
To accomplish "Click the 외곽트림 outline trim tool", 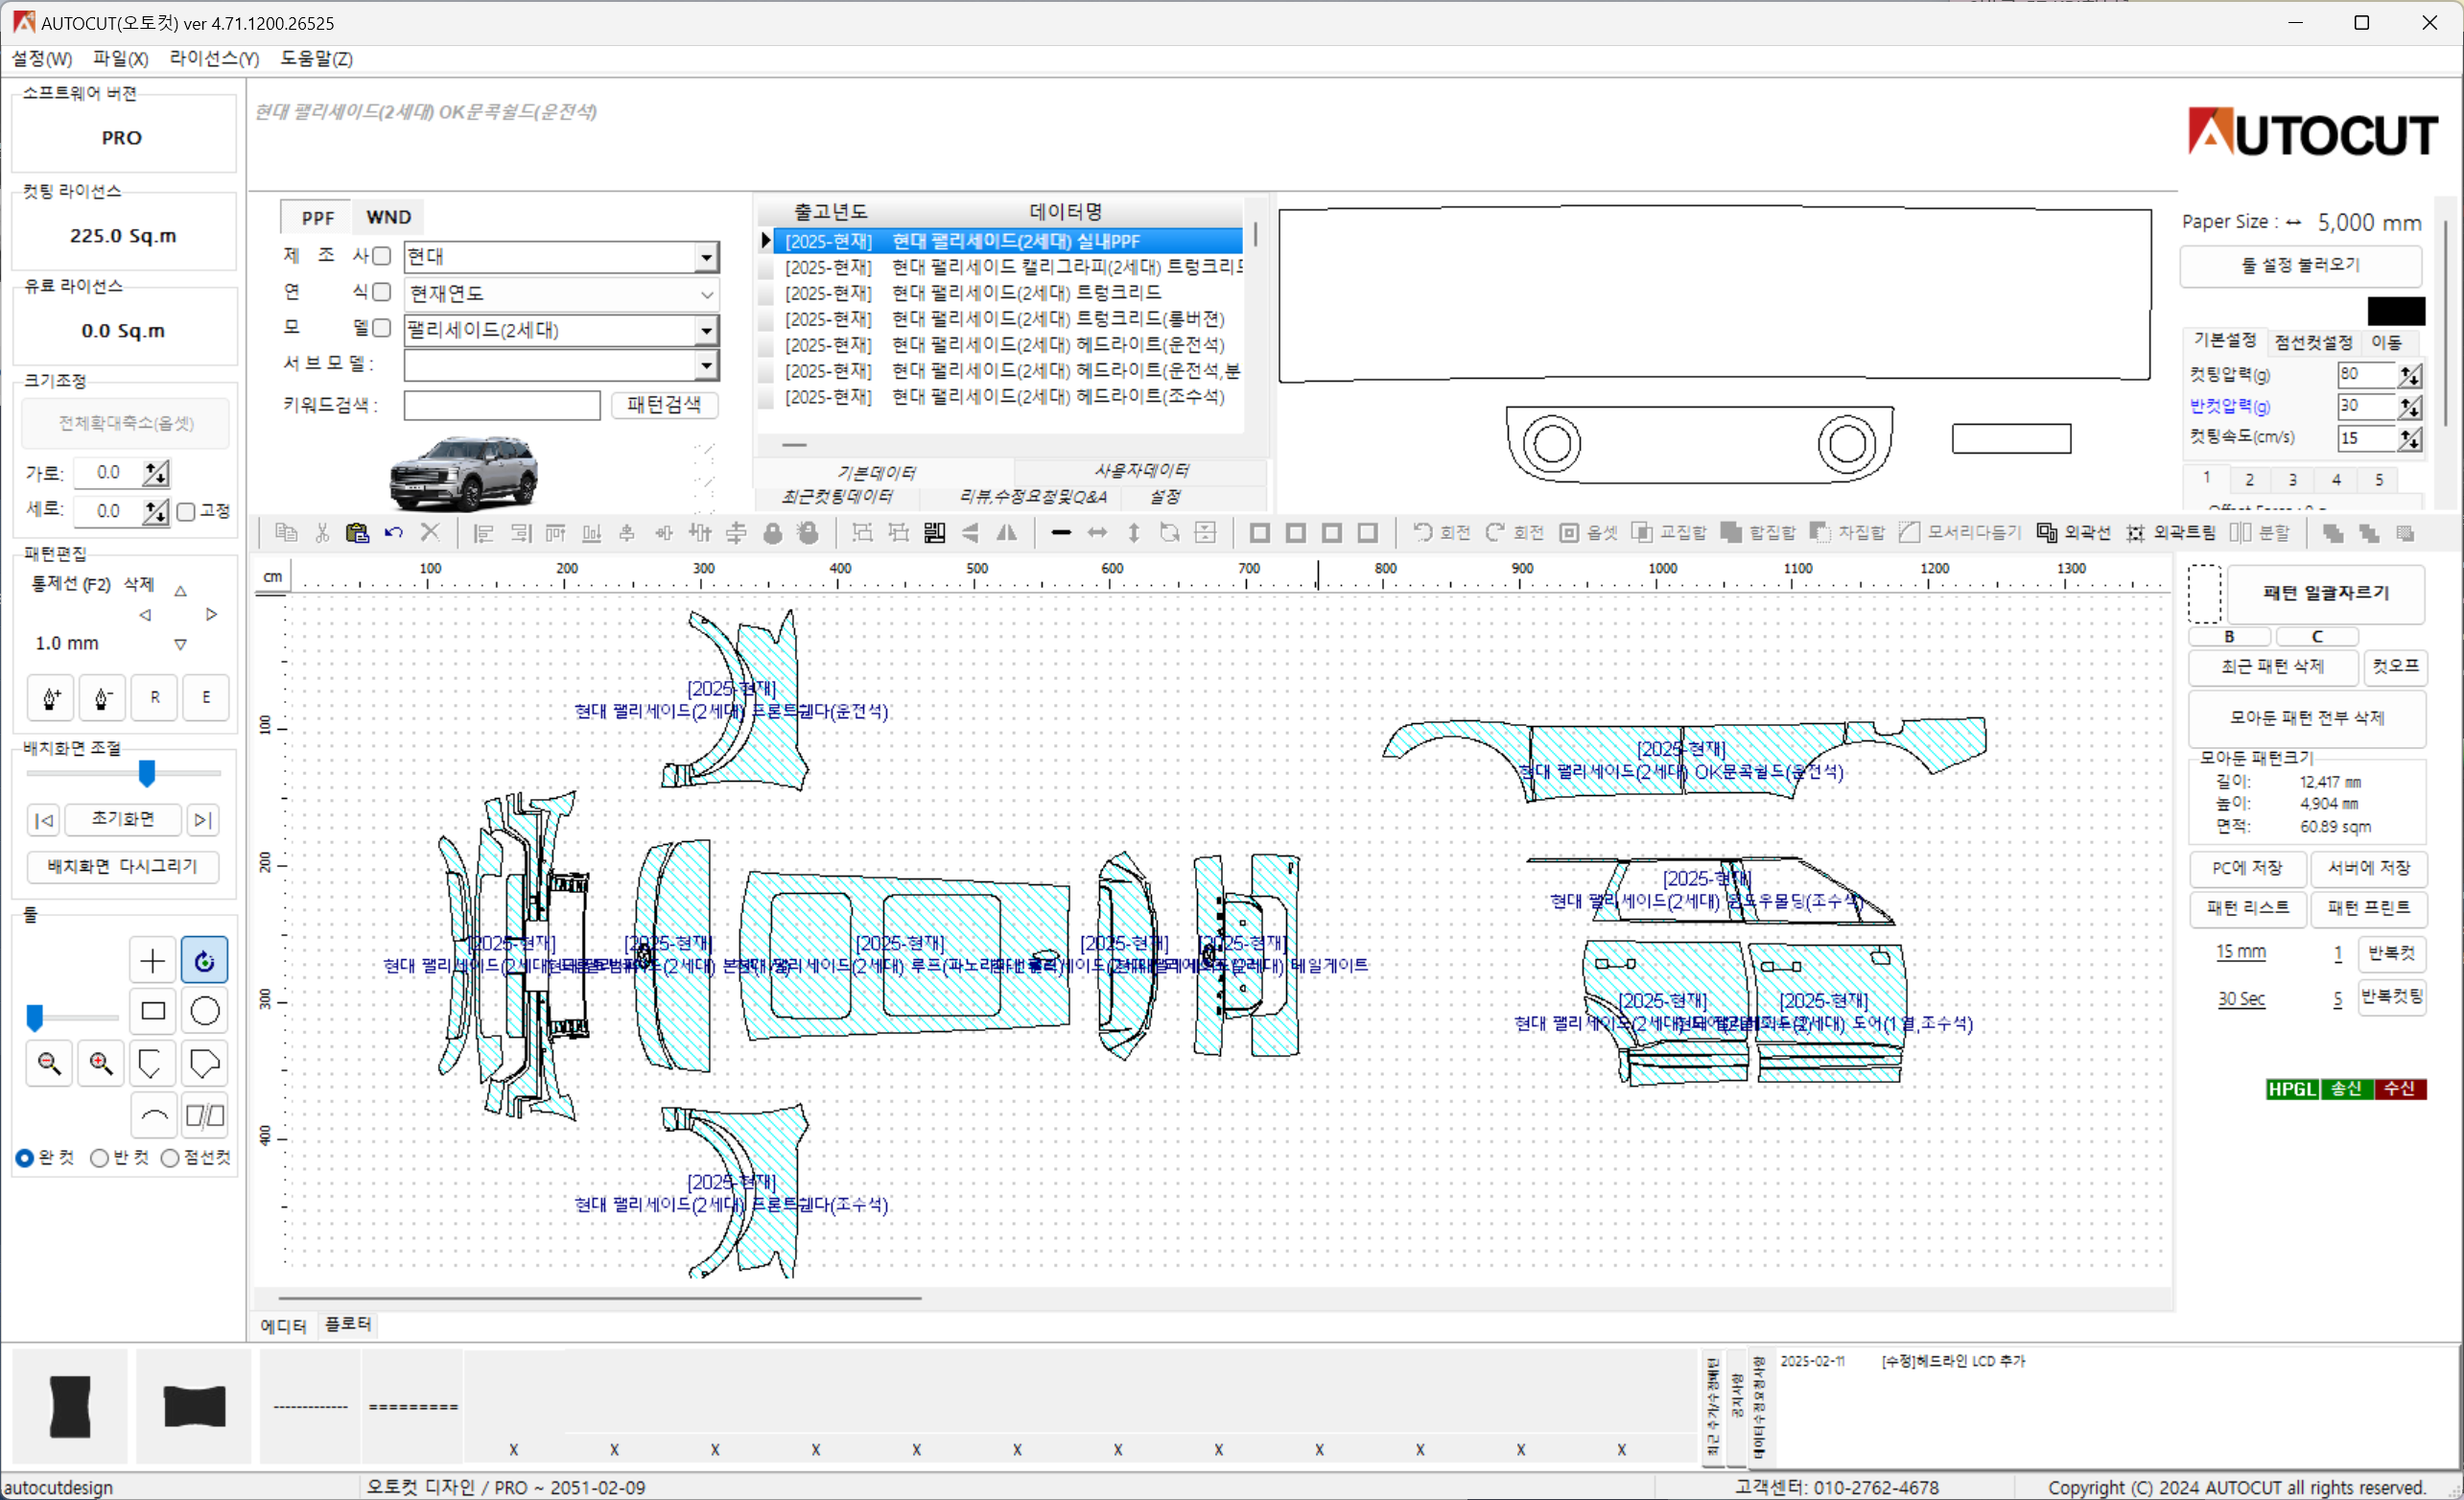I will click(2170, 533).
